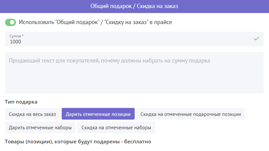Click the green checkmark in Сумма field
Image resolution: width=269 pixels, height=151 pixels.
click(256, 39)
